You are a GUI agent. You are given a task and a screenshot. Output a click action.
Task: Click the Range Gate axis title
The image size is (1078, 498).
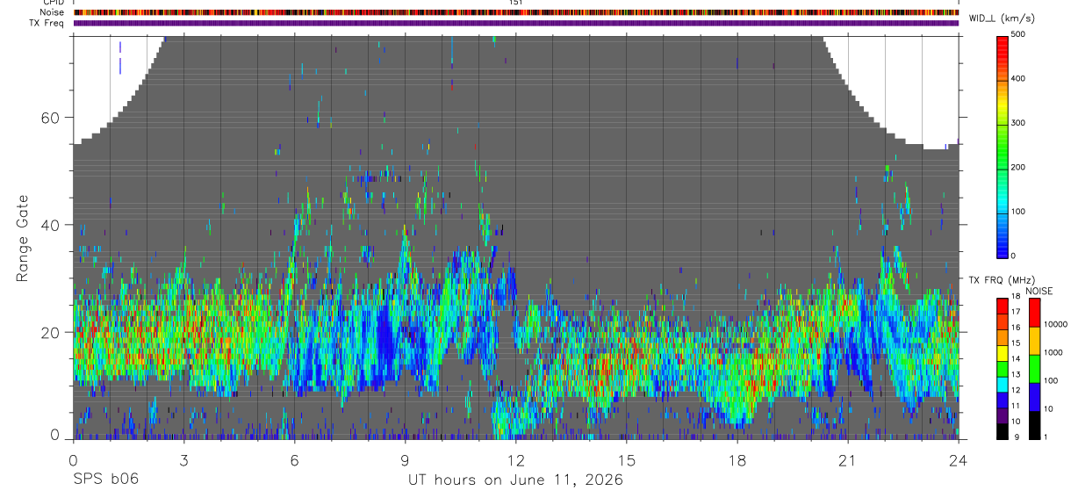[22, 238]
